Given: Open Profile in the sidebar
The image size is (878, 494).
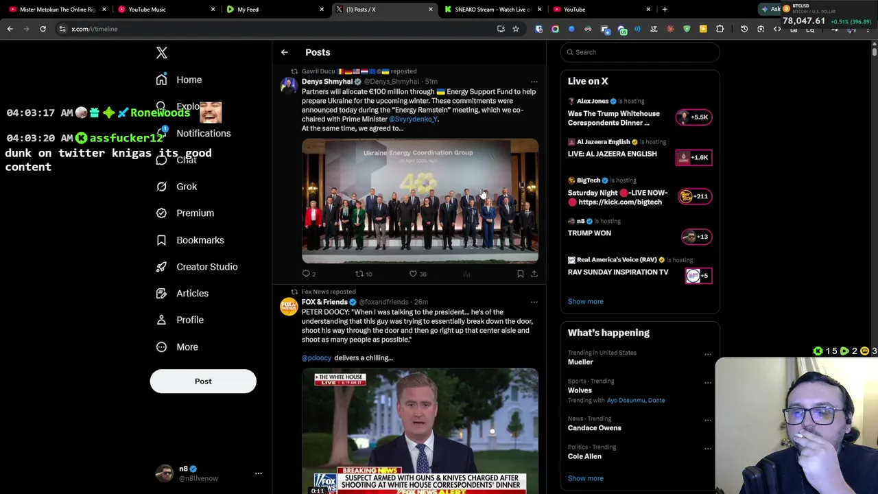Looking at the screenshot, I should pos(189,320).
